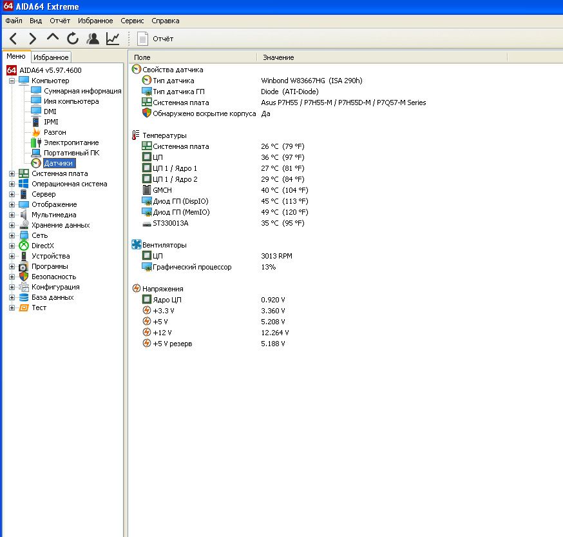
Task: Select the AIDA64 v5.97.4600 root node
Action: (x=50, y=70)
